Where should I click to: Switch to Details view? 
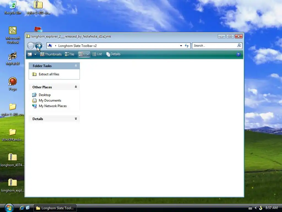pos(113,54)
